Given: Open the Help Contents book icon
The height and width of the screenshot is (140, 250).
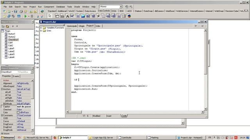Looking at the screenshot, I should tap(42, 11).
